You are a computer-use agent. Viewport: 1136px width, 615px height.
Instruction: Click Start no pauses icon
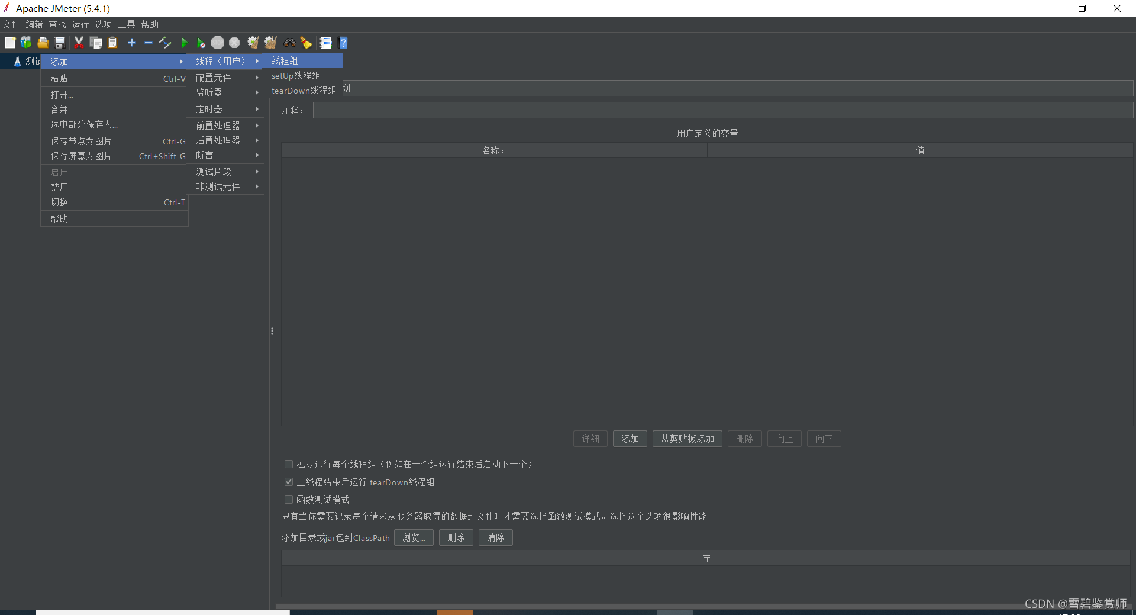(x=201, y=43)
